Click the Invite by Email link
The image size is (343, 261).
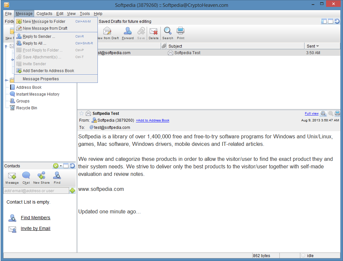pos(36,228)
